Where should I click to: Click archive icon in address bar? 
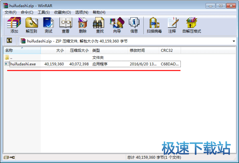point(23,41)
